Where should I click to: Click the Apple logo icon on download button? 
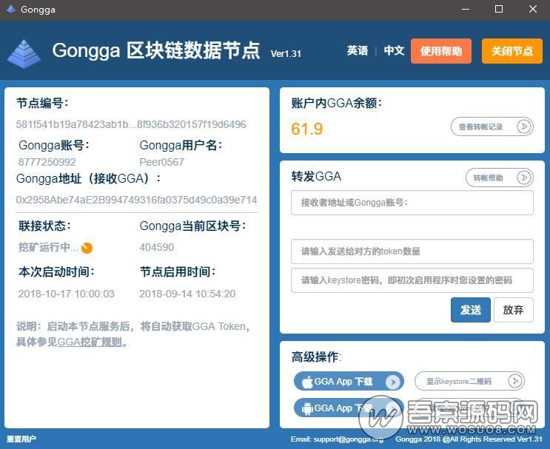point(307,382)
